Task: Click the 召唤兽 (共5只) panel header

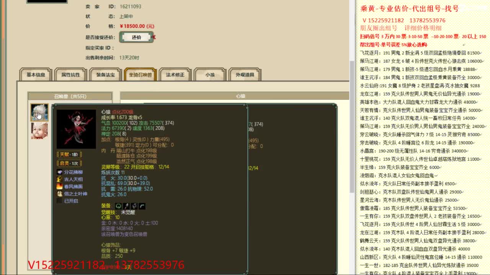Action: click(70, 96)
